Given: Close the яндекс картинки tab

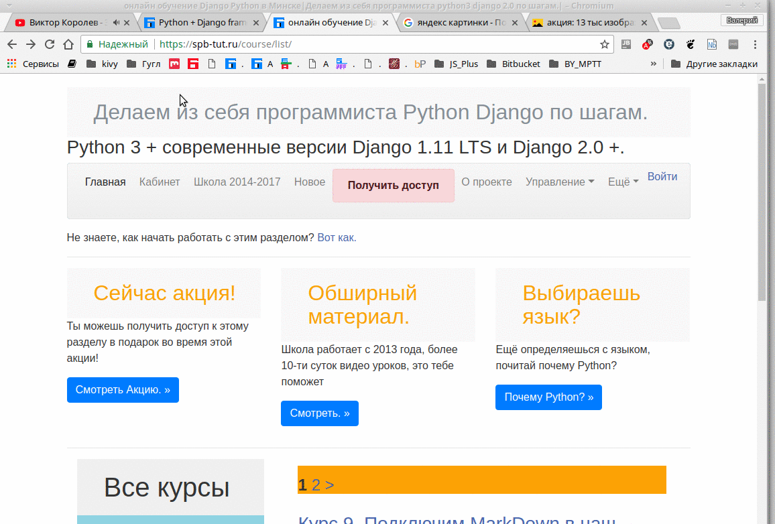Looking at the screenshot, I should click(514, 23).
